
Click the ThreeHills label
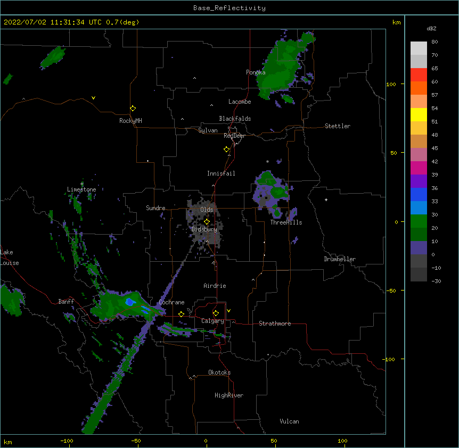286,222
